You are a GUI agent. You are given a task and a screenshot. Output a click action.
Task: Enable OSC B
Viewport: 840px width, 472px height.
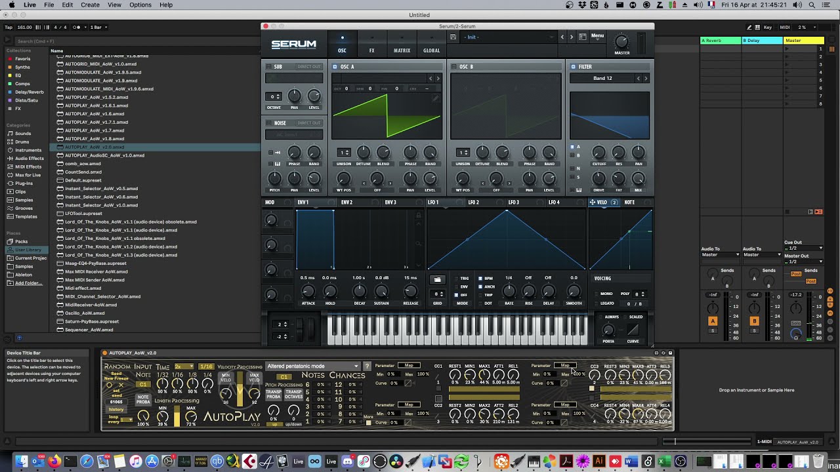454,67
